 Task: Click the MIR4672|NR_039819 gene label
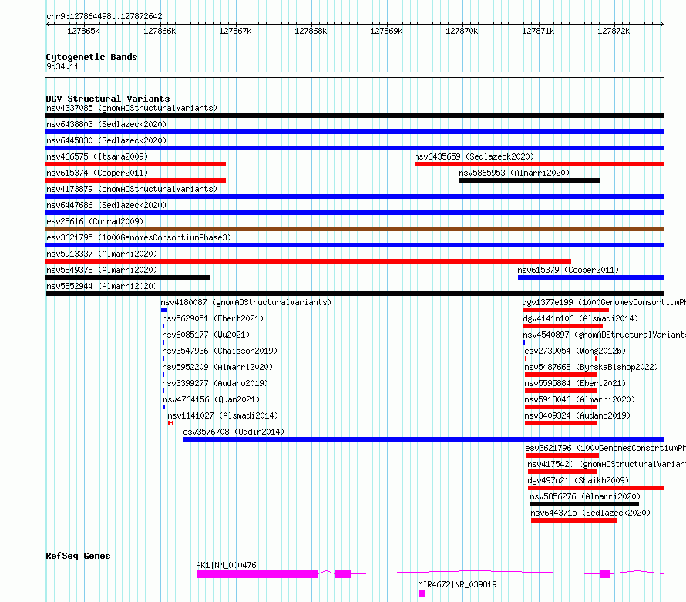coord(457,584)
